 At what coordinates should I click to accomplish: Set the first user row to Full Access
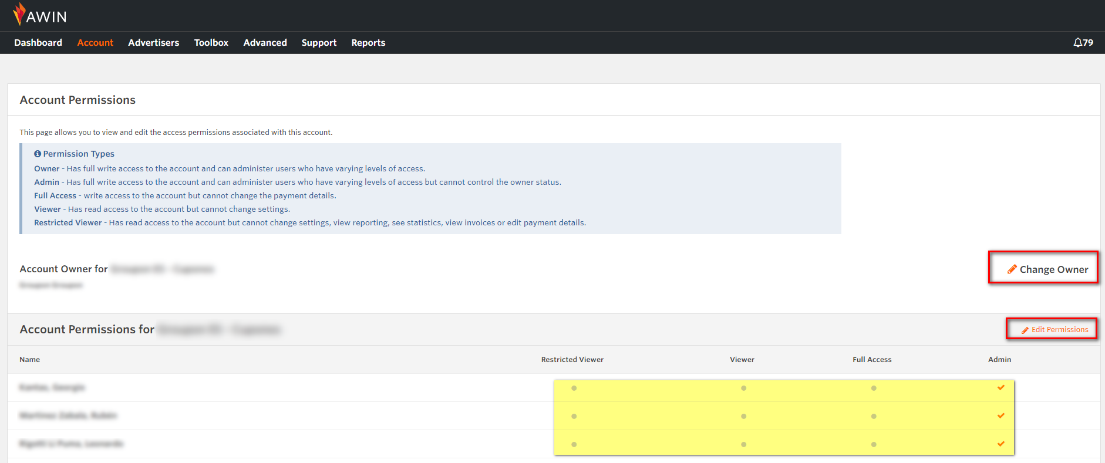tap(874, 388)
